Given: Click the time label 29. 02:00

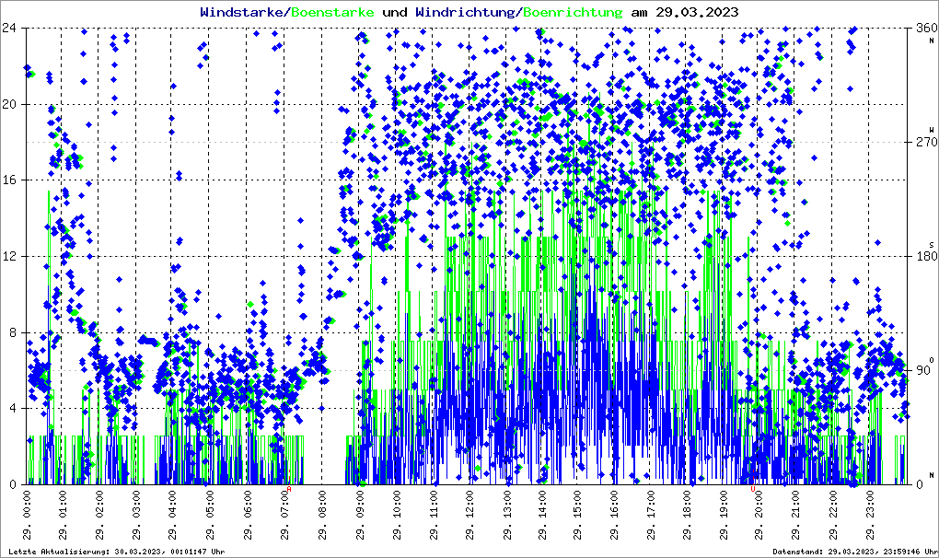Looking at the screenshot, I should pos(99,515).
